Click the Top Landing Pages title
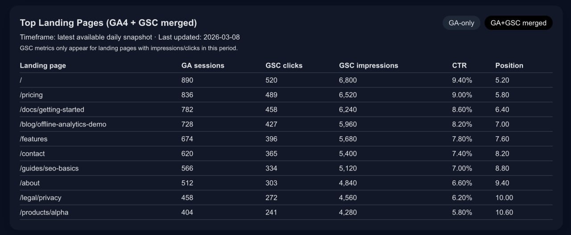The image size is (571, 235). tap(108, 23)
